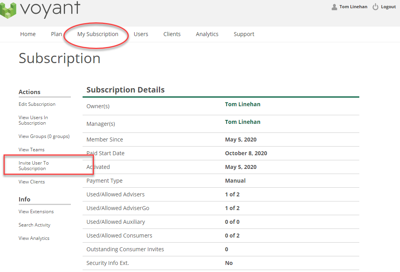Click the Owner(s) row label
Image resolution: width=400 pixels, height=272 pixels.
coord(98,106)
